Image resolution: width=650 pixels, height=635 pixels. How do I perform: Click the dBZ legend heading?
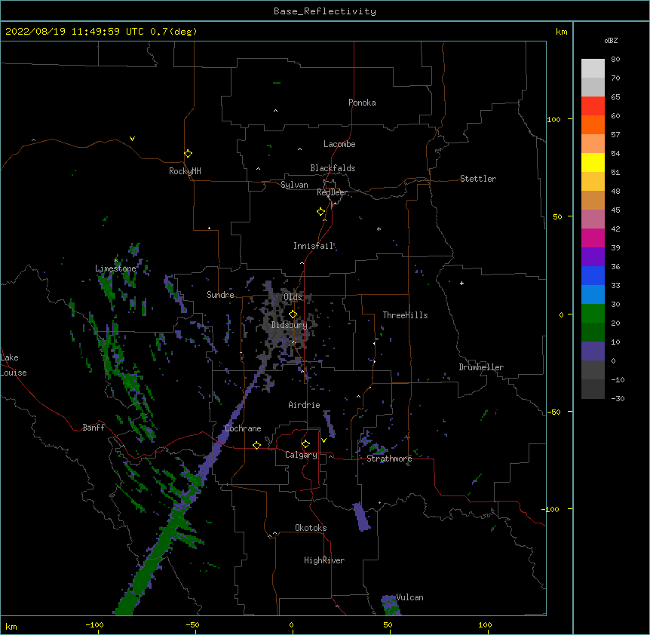pos(611,40)
